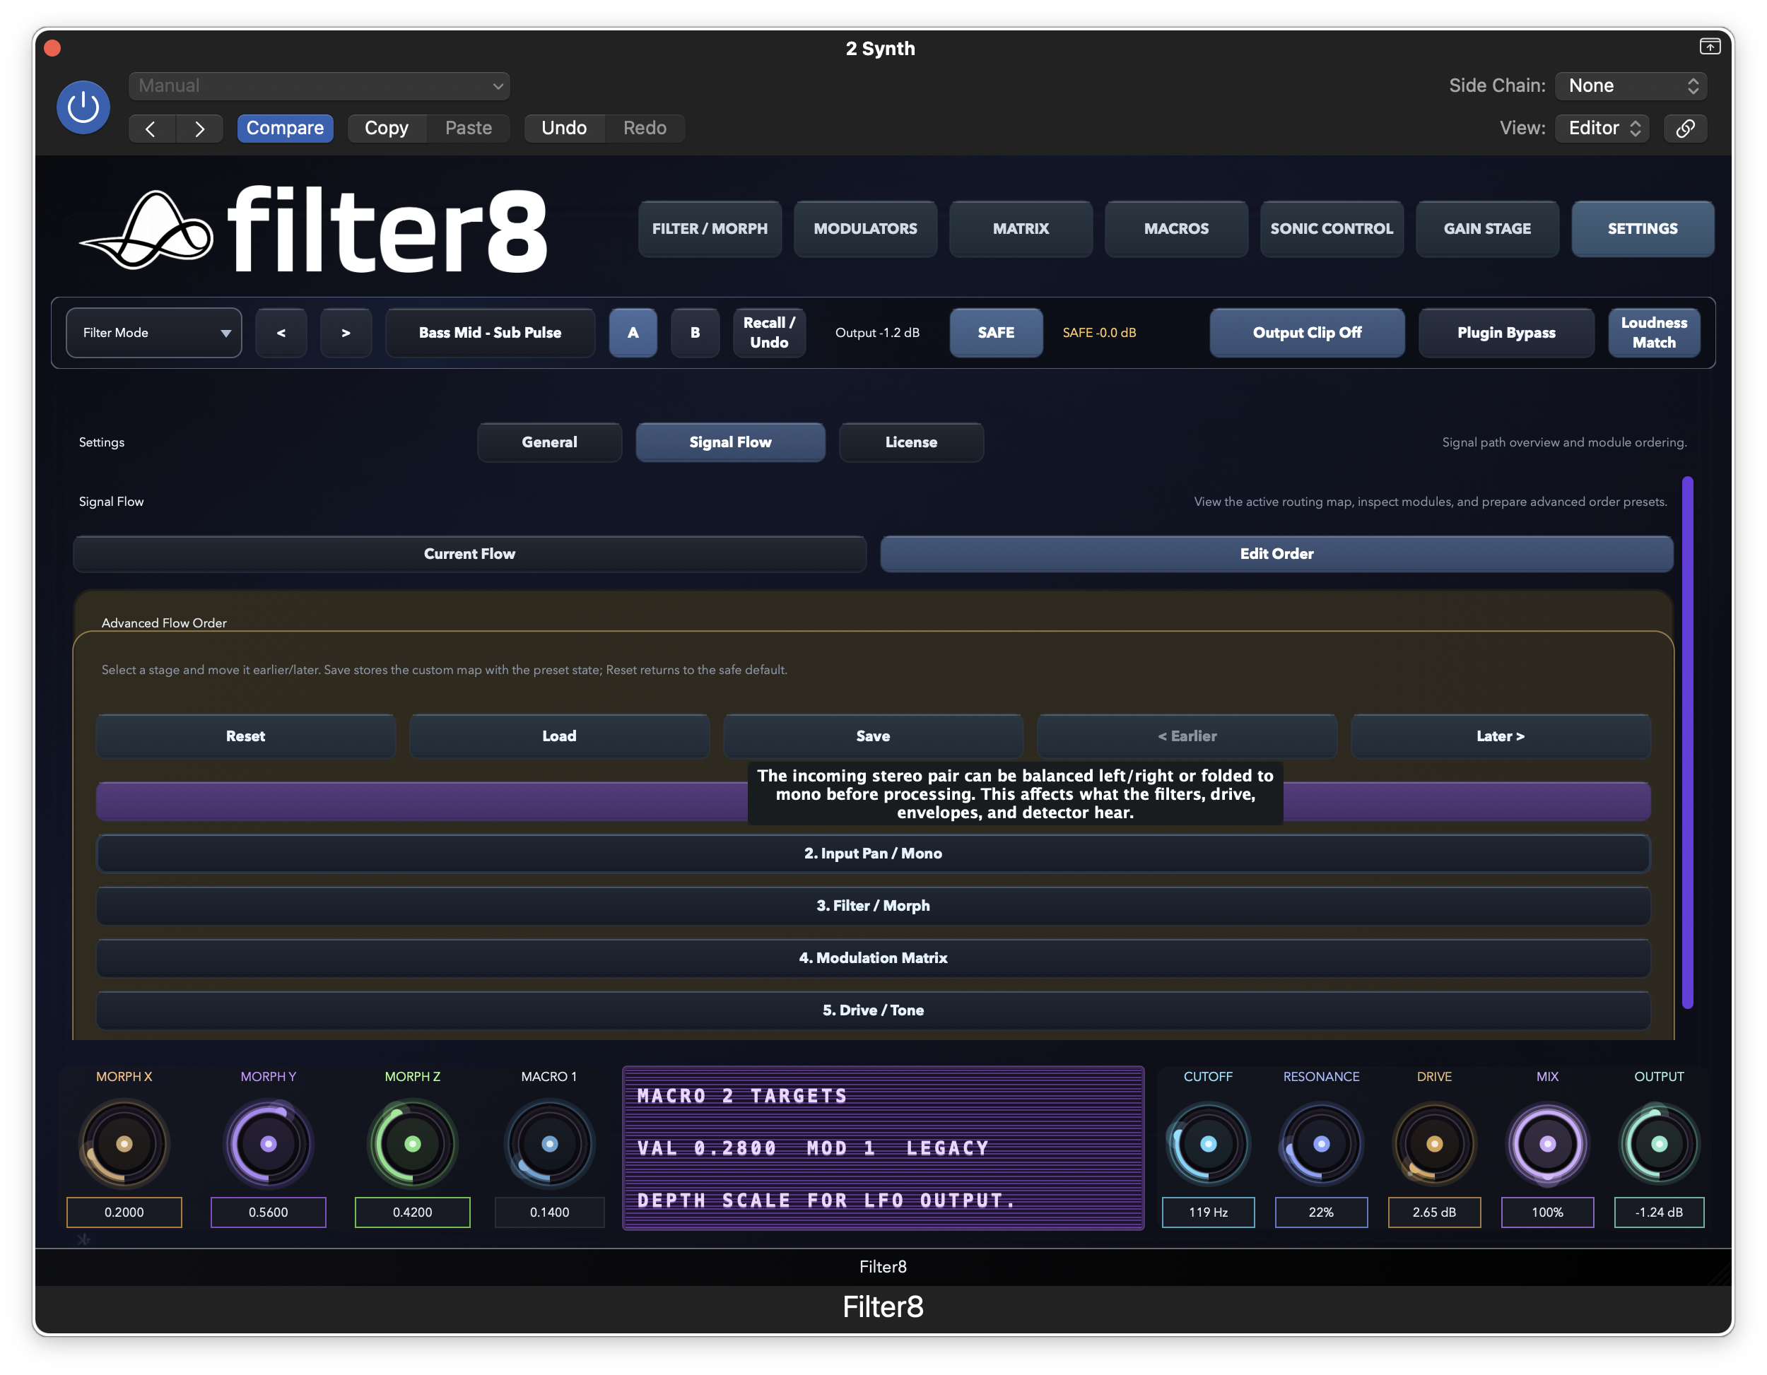Click the OUTPUT knob

point(1659,1144)
